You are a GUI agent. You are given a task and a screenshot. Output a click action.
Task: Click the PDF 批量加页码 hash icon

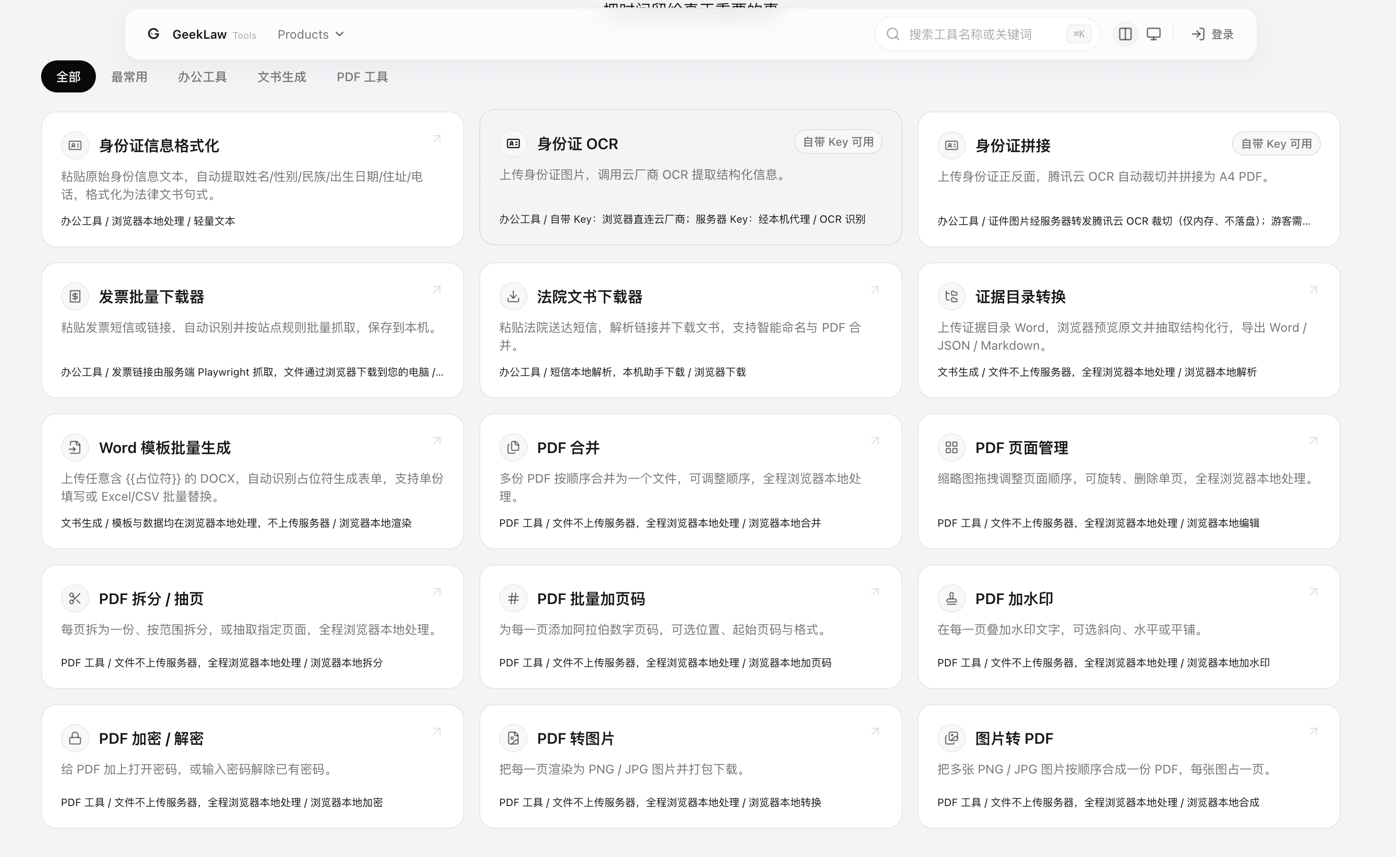513,598
